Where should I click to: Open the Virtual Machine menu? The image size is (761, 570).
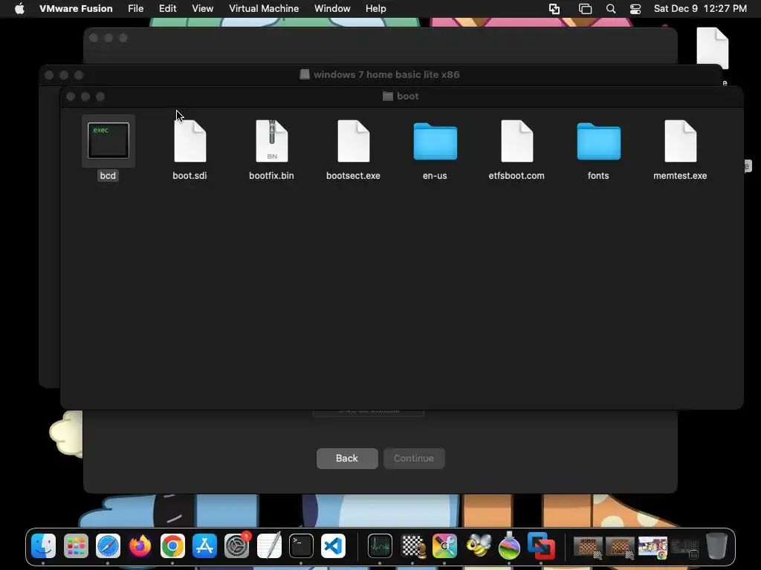coord(264,8)
